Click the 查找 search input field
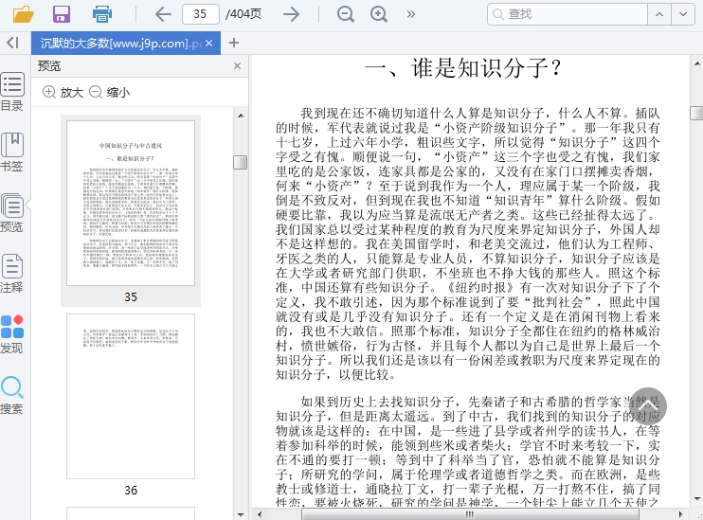 [568, 14]
